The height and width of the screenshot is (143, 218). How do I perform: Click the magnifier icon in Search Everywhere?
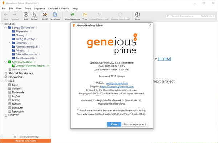pos(168,16)
